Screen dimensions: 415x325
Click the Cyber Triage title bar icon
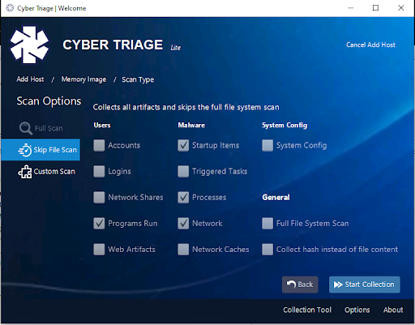[10, 8]
